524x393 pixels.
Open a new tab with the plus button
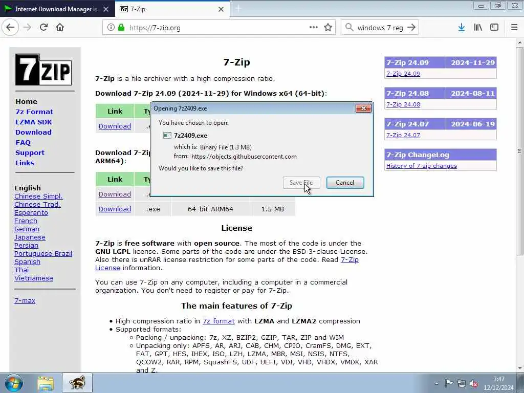pyautogui.click(x=238, y=9)
